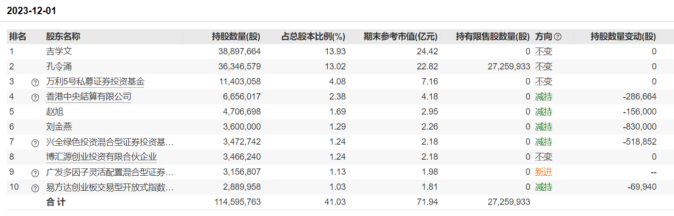Click 股东名称 column header
This screenshot has height=216, width=674.
tap(63, 36)
